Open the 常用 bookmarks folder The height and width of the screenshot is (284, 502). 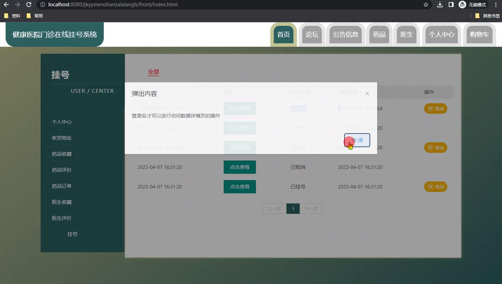[35, 16]
